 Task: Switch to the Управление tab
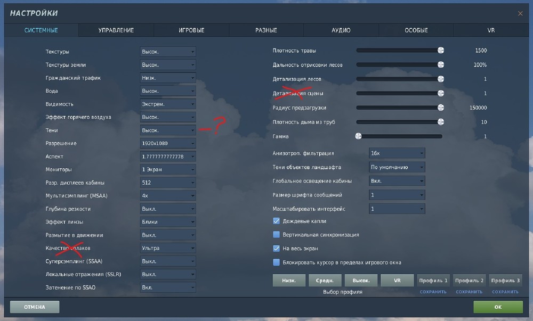[x=116, y=30]
